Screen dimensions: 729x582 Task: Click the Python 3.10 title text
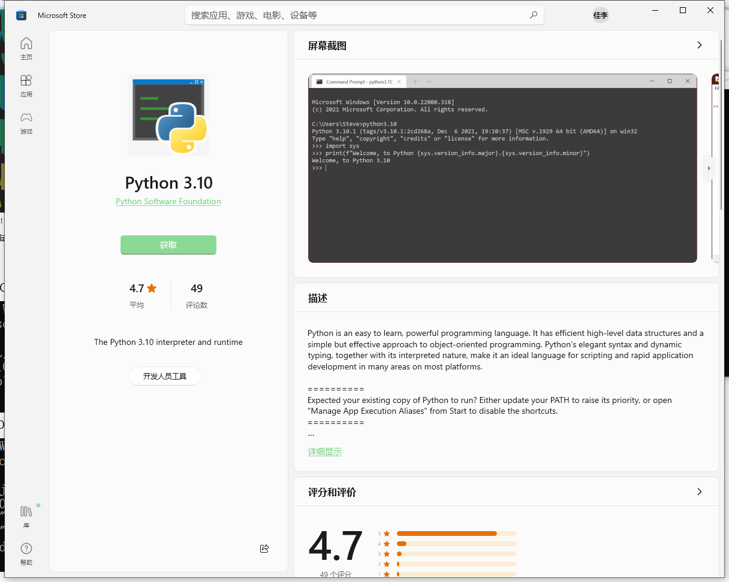point(168,183)
